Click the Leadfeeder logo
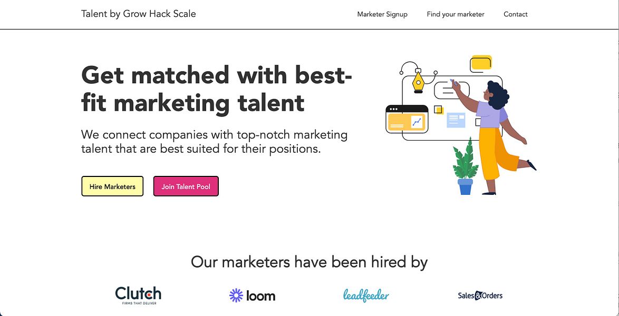 click(366, 295)
